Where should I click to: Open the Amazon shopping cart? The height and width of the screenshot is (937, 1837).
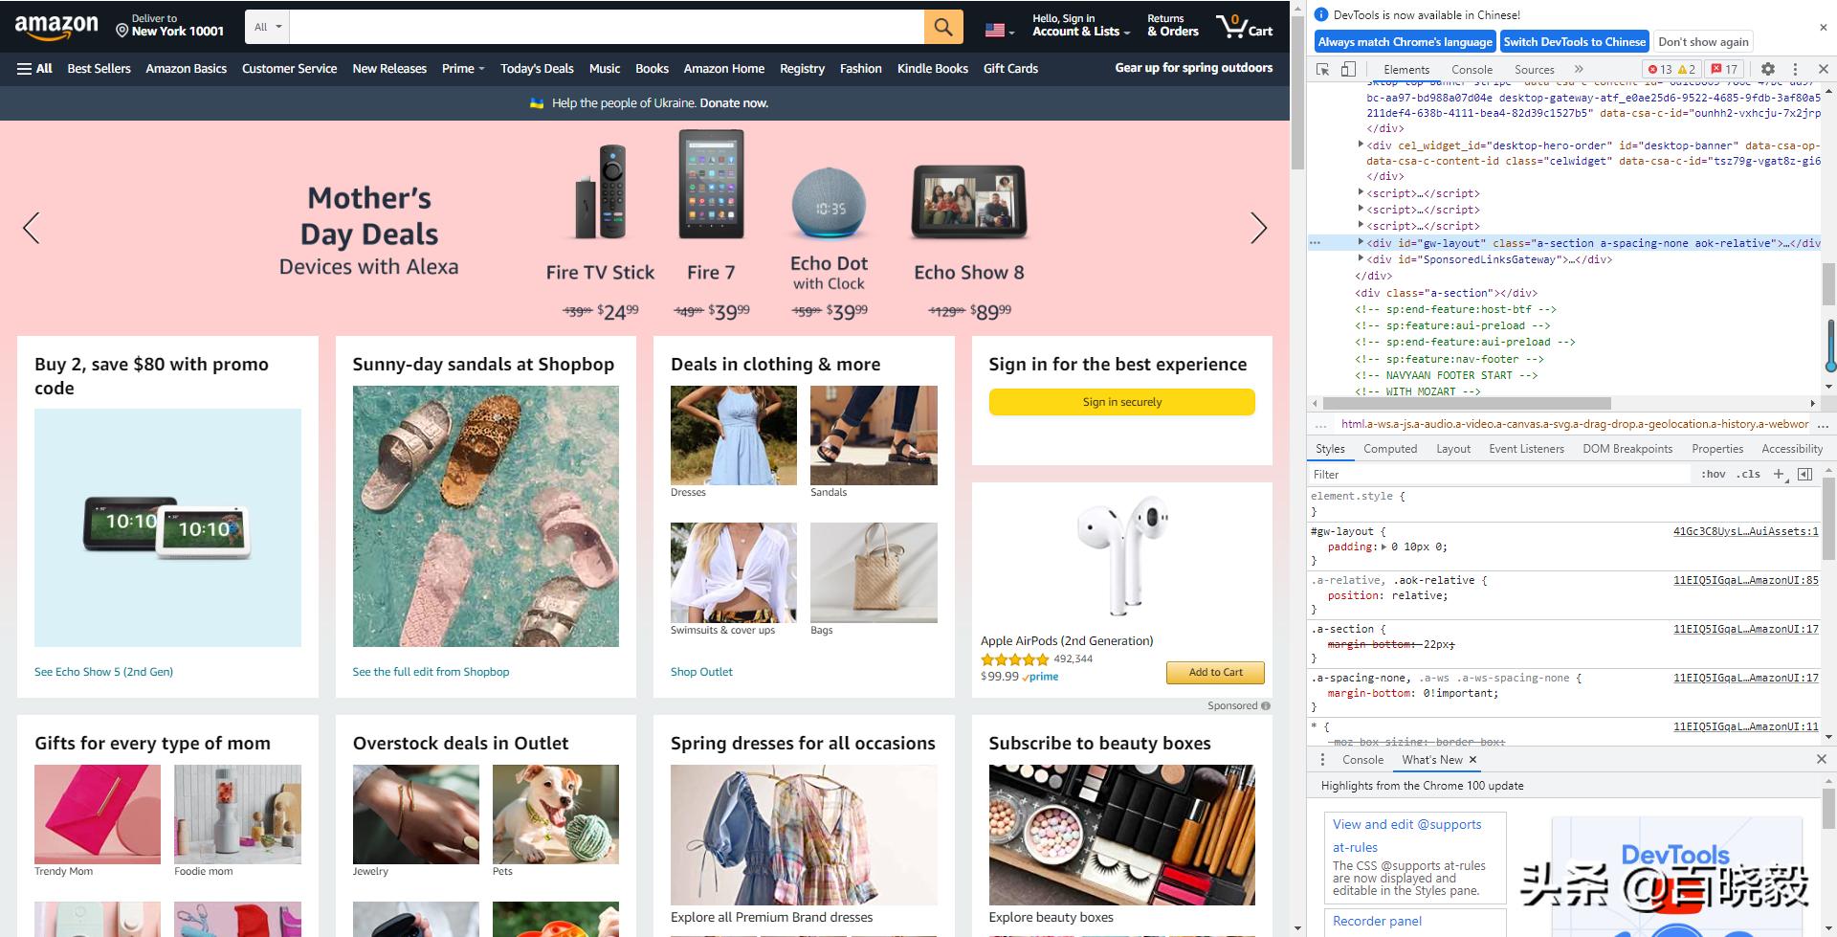point(1244,27)
